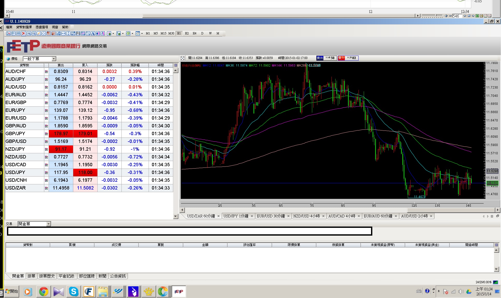Expand dropdown arrow next to 'f+' icon
The height and width of the screenshot is (298, 501).
(123, 33)
